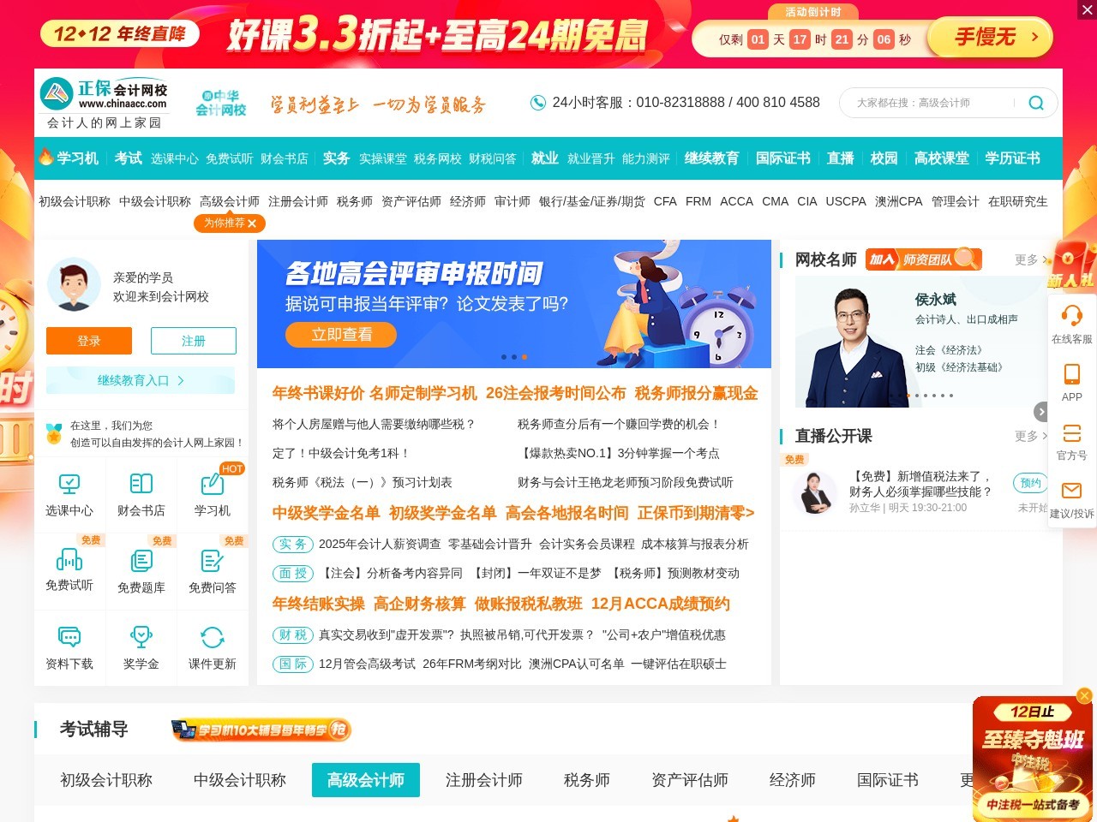Open the 免费题库 question bank icon
The width and height of the screenshot is (1097, 822).
(140, 571)
